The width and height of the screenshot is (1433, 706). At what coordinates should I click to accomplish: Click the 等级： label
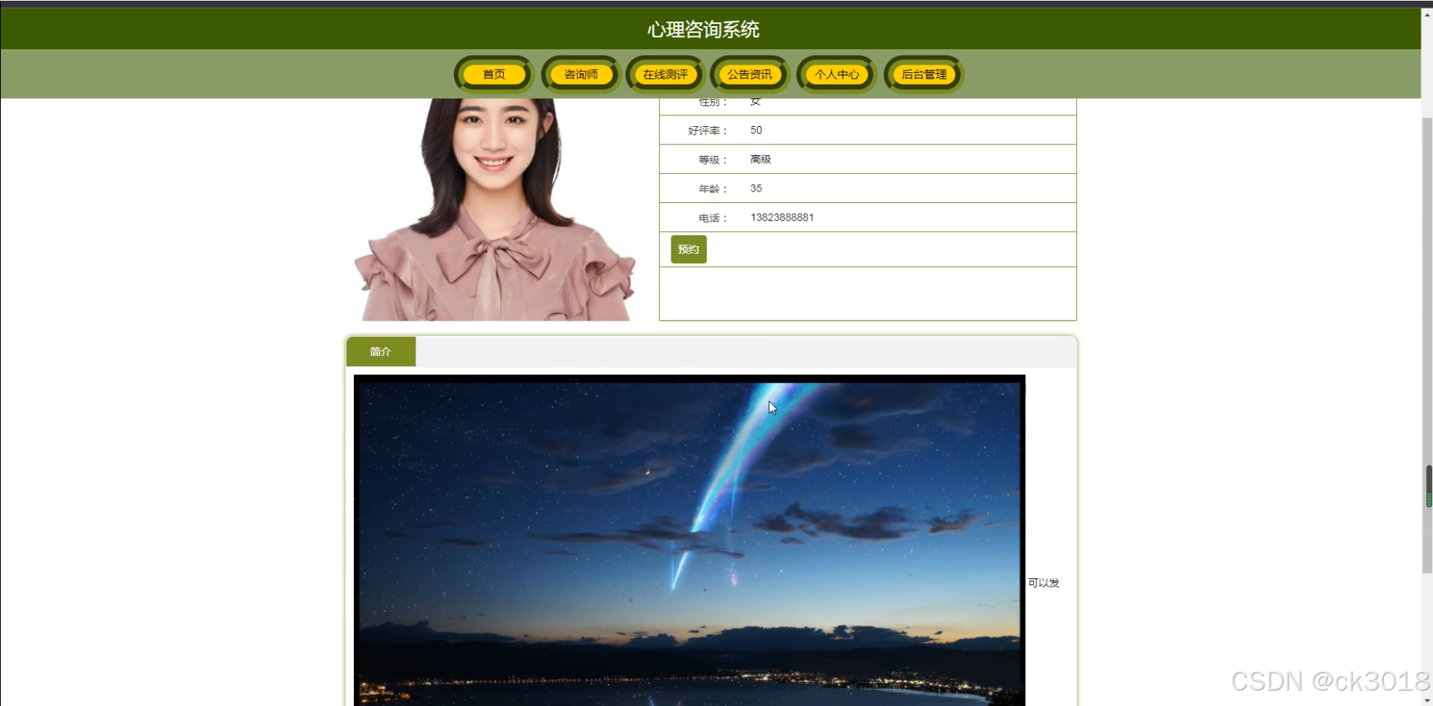713,160
